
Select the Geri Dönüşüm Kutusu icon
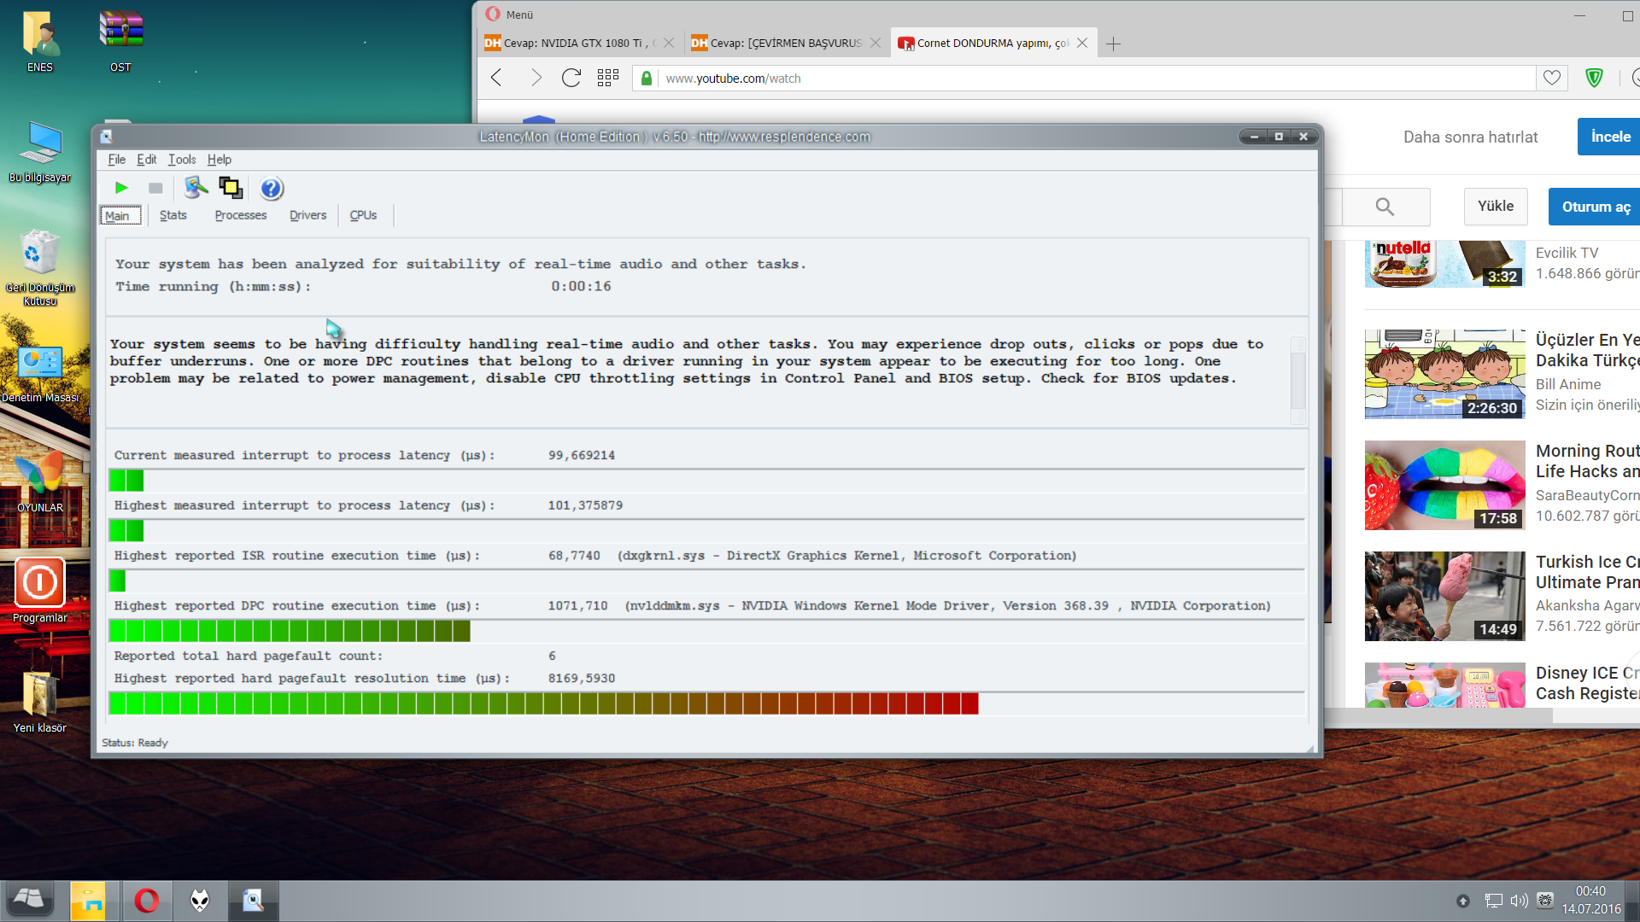[x=40, y=267]
